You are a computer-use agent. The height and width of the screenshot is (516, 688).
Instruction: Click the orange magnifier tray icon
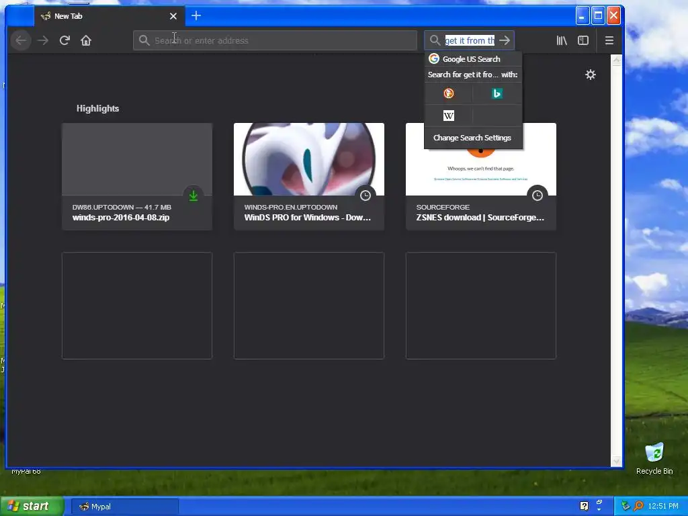638,506
